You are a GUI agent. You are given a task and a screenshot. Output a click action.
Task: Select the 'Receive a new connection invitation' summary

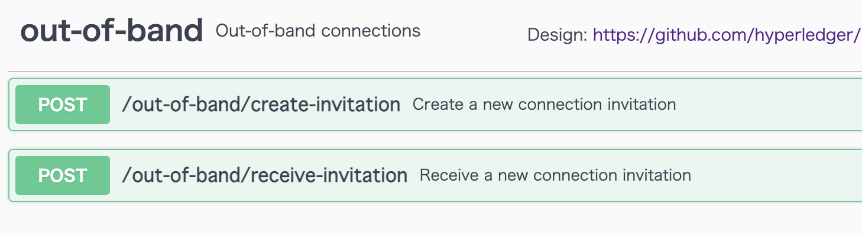point(555,175)
